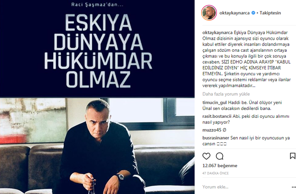Open oktaykaynarca username in post header
Viewport: 296px width, 194px height.
click(234, 13)
